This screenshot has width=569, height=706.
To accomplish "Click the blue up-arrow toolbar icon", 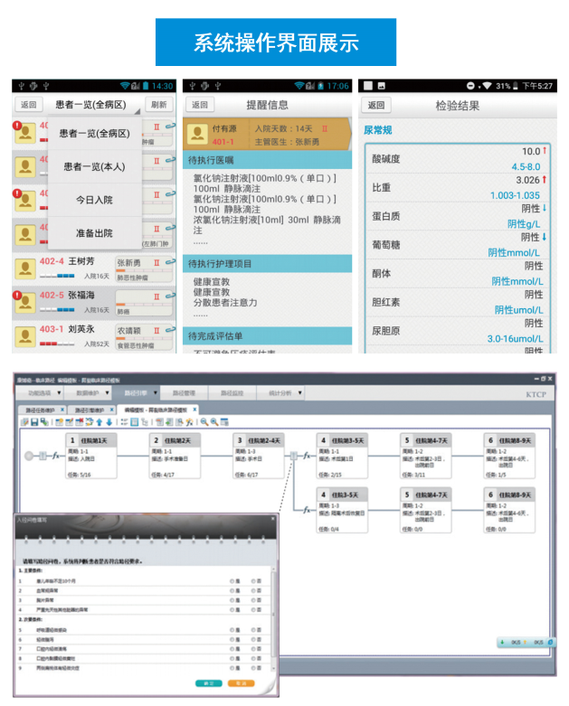I will tap(99, 421).
